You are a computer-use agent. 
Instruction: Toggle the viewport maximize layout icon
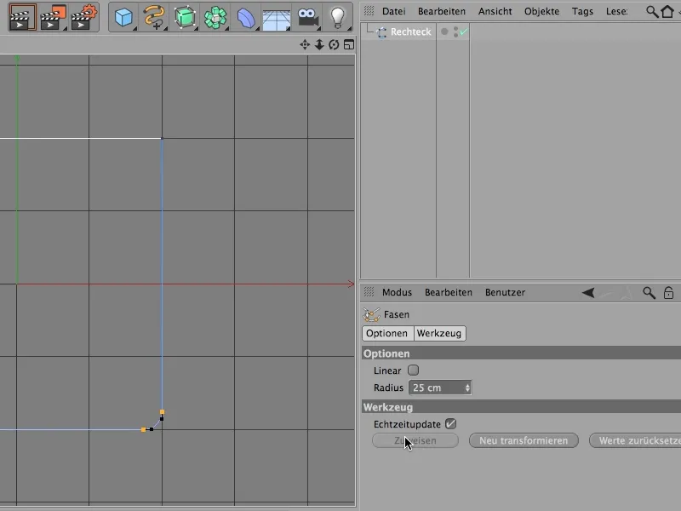(x=349, y=45)
